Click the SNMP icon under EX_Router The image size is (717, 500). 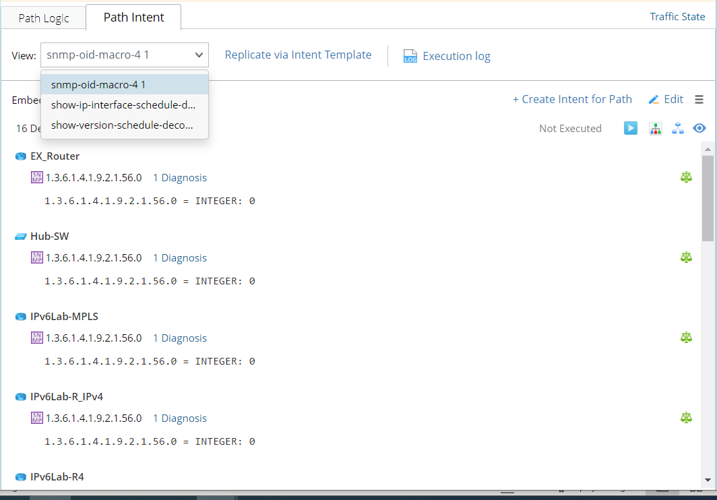pyautogui.click(x=36, y=177)
